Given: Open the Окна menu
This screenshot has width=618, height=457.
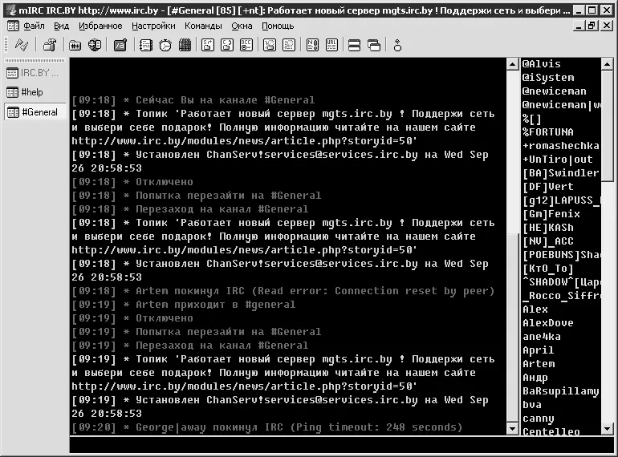Looking at the screenshot, I should (242, 26).
